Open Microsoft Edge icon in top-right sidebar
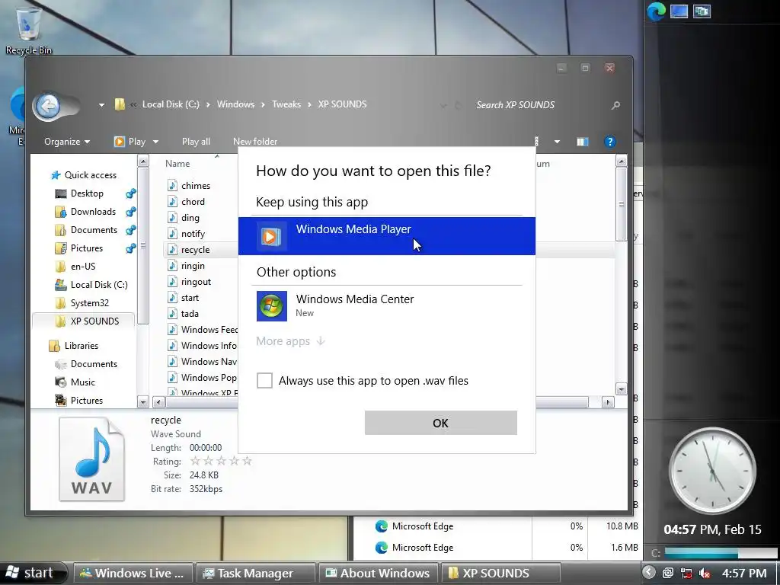Viewport: 780px width, 585px height. tap(657, 12)
